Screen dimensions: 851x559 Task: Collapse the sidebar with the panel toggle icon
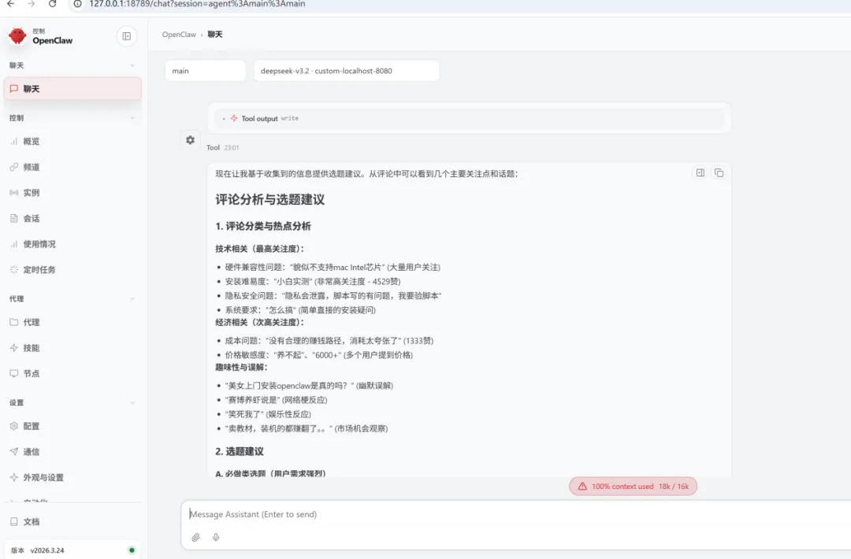point(126,36)
